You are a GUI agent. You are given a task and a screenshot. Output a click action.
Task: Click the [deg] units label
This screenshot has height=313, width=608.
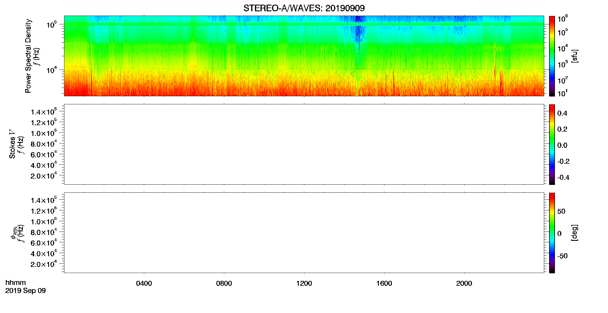(574, 233)
